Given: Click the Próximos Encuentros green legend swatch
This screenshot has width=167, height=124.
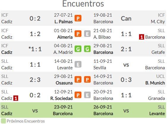Looking at the screenshot, I should click(3, 121).
